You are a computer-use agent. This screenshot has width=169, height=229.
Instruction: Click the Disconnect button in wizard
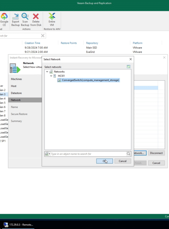click(156, 153)
